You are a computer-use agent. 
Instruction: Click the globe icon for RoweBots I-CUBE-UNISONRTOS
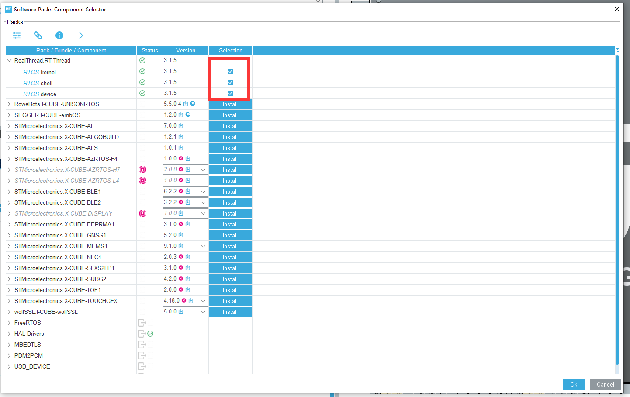193,104
